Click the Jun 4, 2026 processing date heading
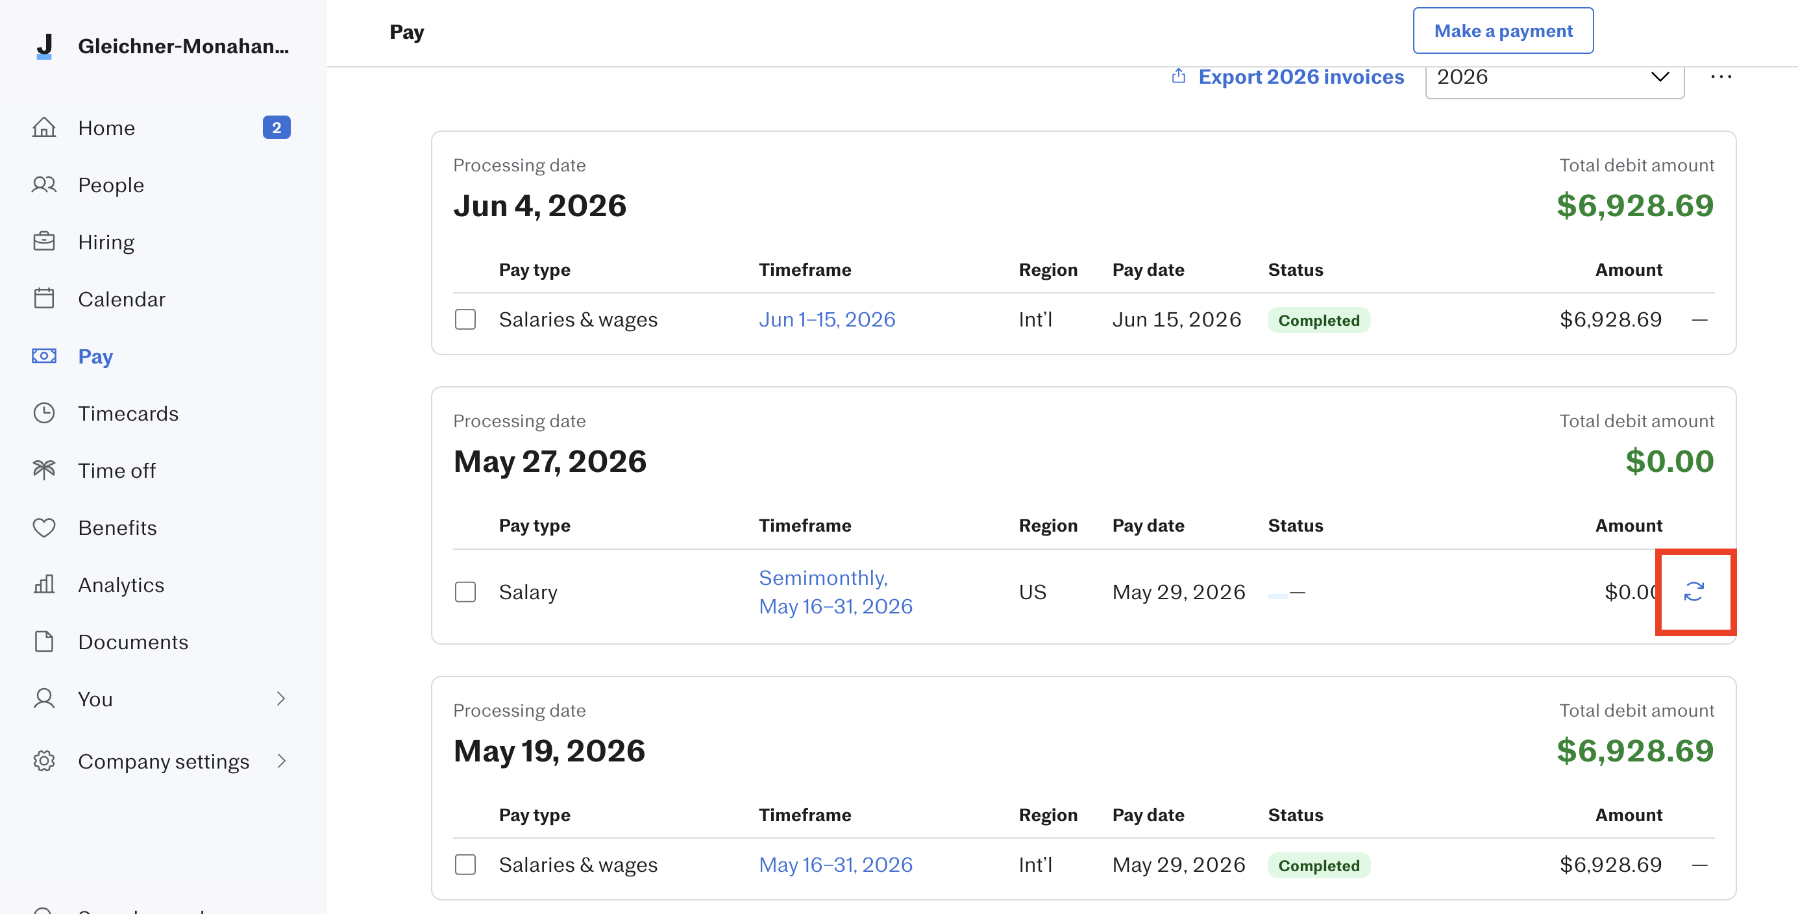1798x914 pixels. pyautogui.click(x=539, y=206)
